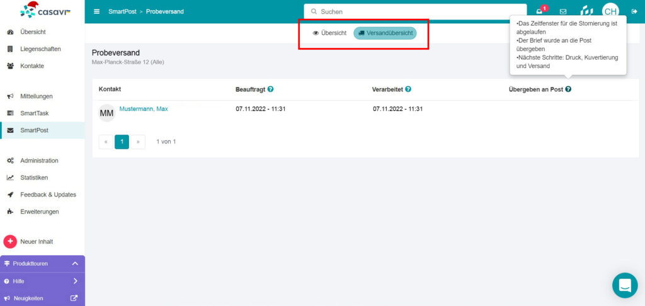Select the Versandübersicht tab
Screen dimensions: 645x306
click(385, 33)
